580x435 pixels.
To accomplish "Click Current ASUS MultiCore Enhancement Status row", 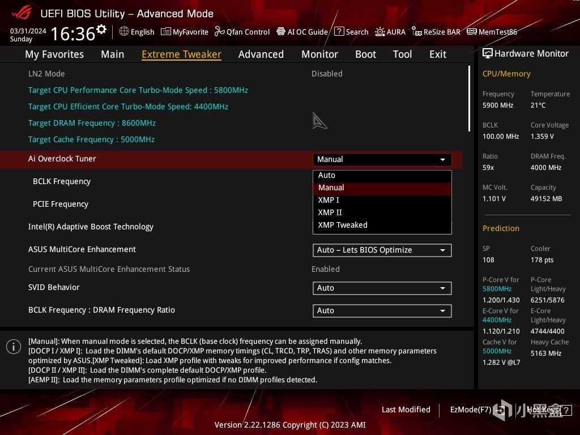I will tap(231, 269).
